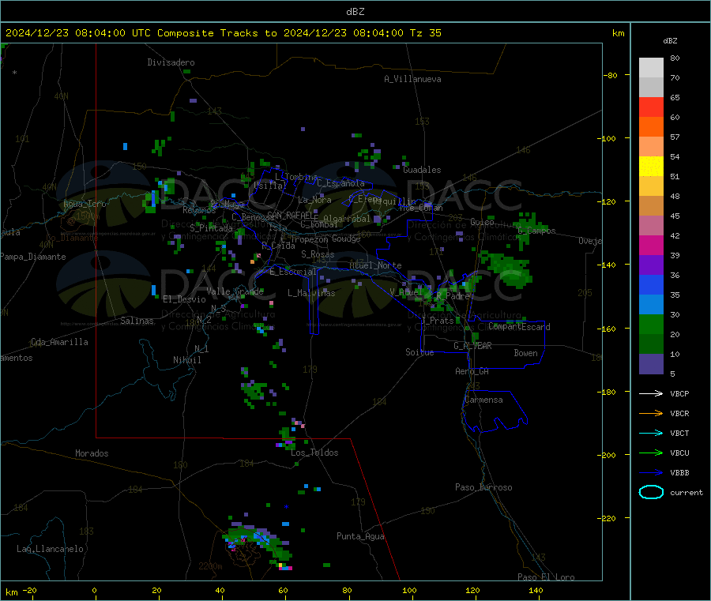Click the cyan VBCT arrow icon
The height and width of the screenshot is (601, 711).
tap(651, 433)
